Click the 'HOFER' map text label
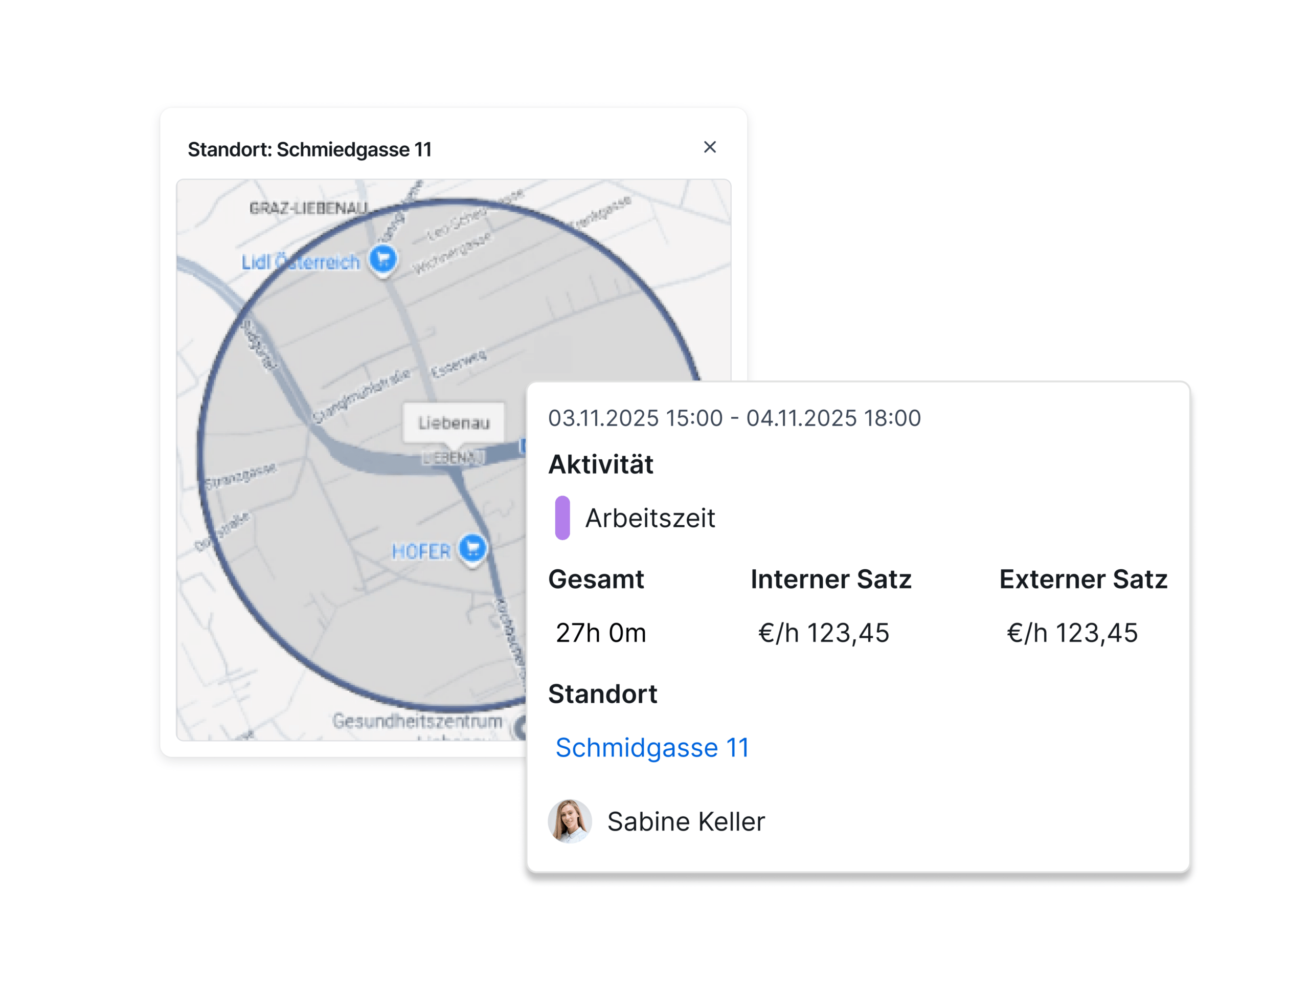Screen dimensions: 1309x982 point(421,552)
